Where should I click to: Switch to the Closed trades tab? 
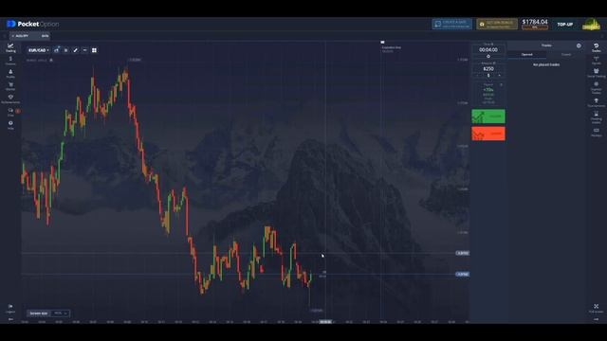(x=566, y=55)
